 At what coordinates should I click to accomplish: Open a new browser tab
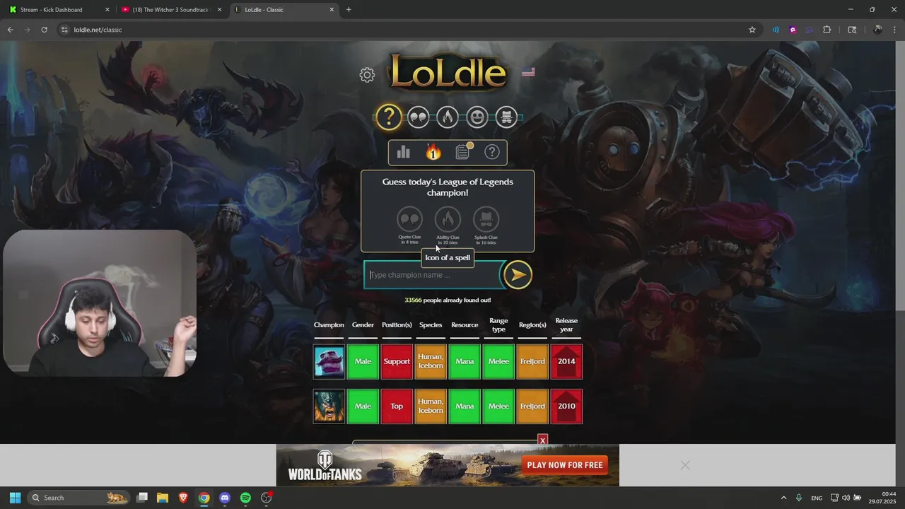349,10
